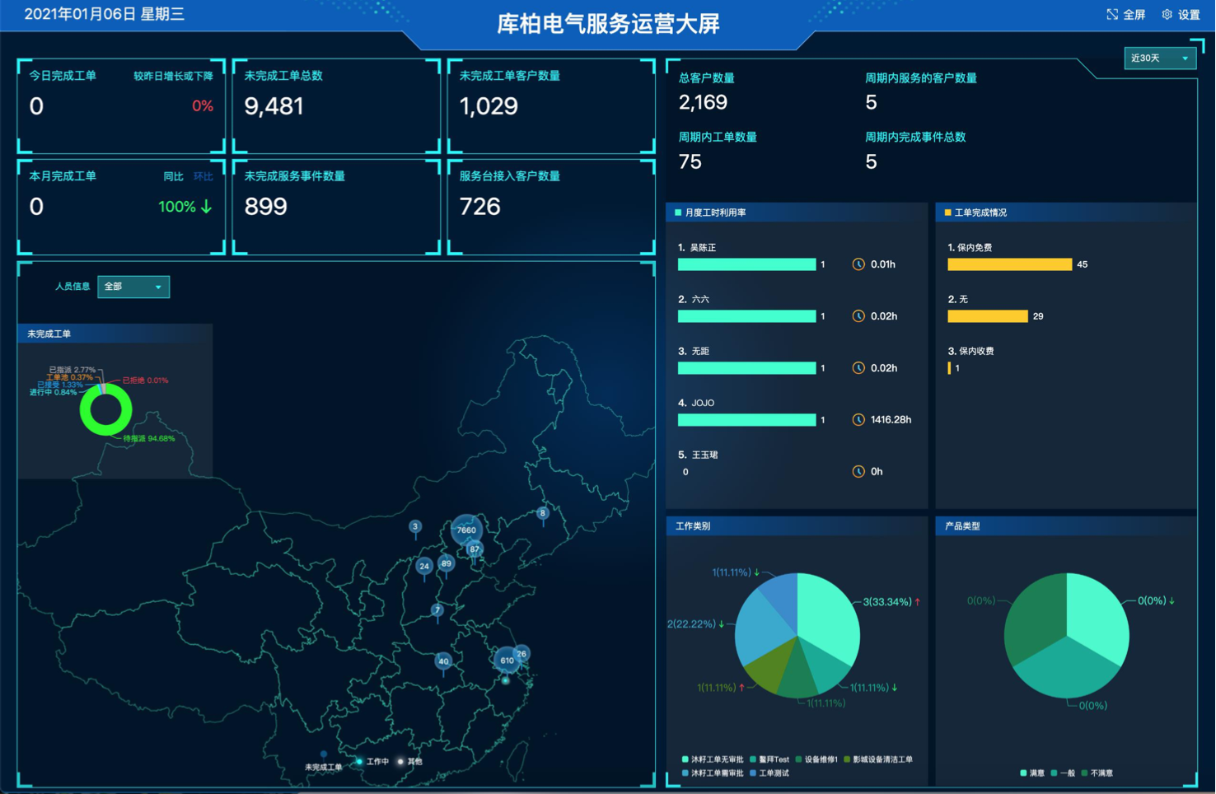Click the arrow in the 近30天 selector
Image resolution: width=1216 pixels, height=794 pixels.
pyautogui.click(x=1185, y=58)
